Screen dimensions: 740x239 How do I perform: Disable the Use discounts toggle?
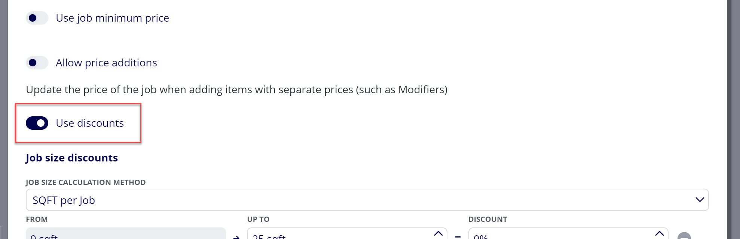tap(37, 123)
